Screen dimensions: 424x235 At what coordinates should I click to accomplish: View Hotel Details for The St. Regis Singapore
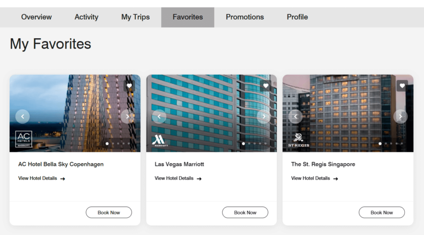click(315, 178)
